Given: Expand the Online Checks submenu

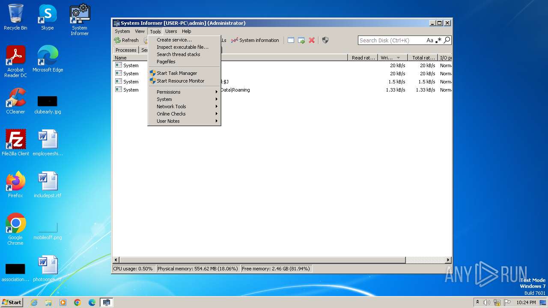Looking at the screenshot, I should pos(184,114).
